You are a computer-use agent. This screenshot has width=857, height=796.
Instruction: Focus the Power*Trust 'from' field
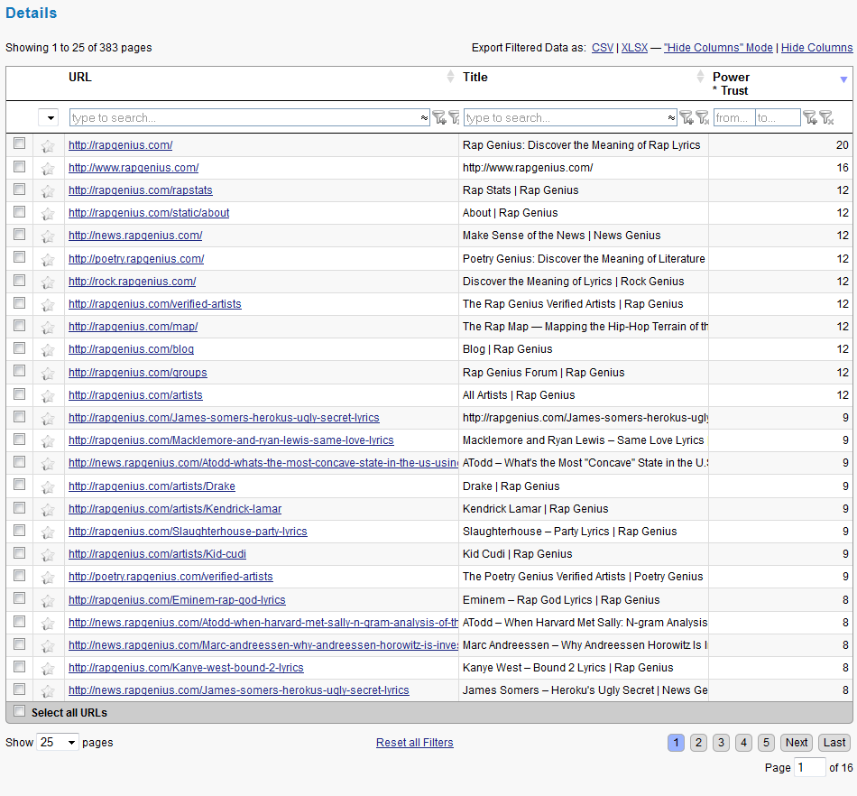coord(734,117)
